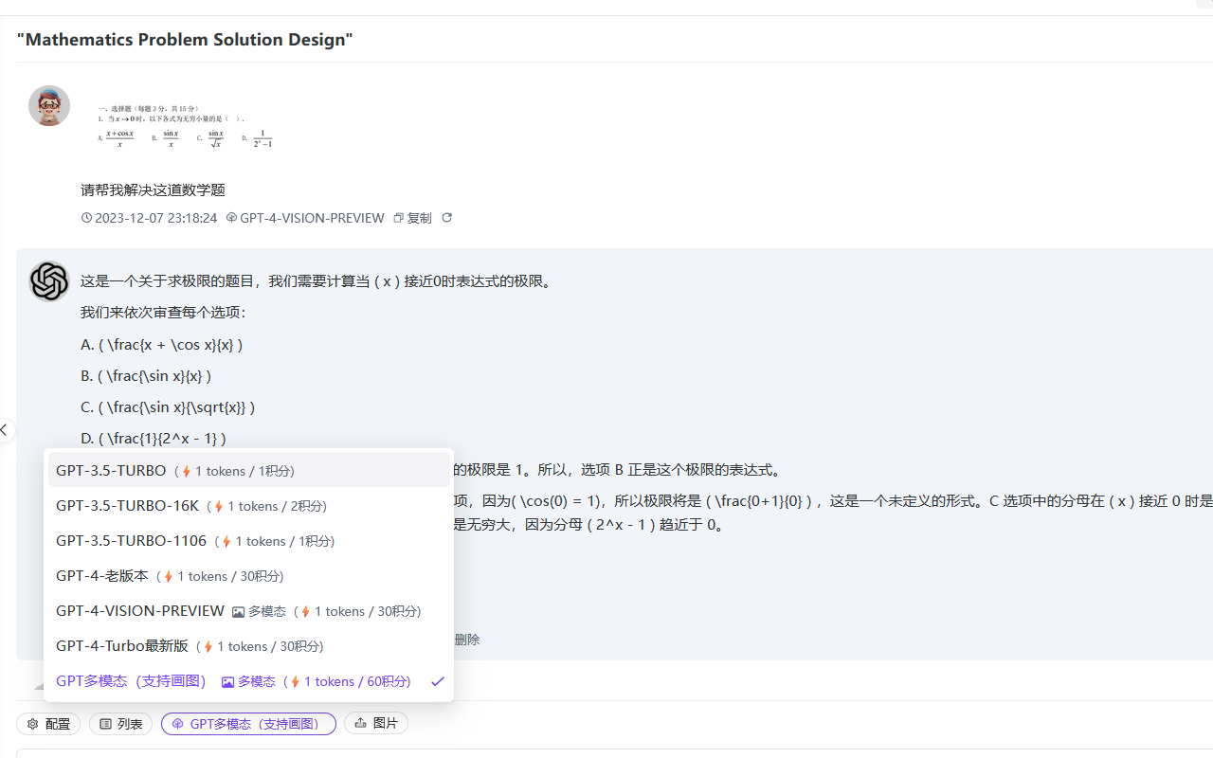
Task: Select GPT-3.5-TURBO-16K model option
Action: pyautogui.click(x=249, y=506)
